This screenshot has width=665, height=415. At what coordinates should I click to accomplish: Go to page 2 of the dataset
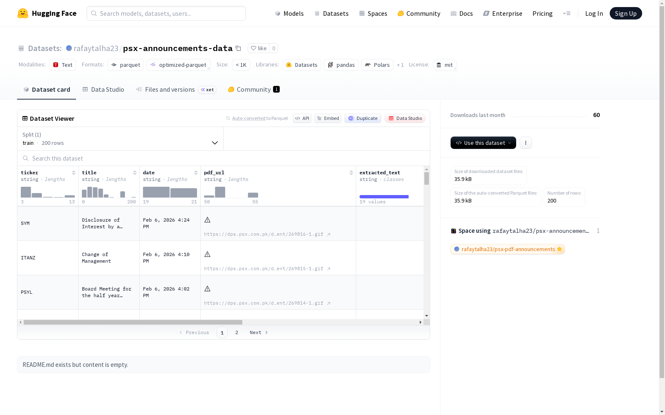coord(236,332)
